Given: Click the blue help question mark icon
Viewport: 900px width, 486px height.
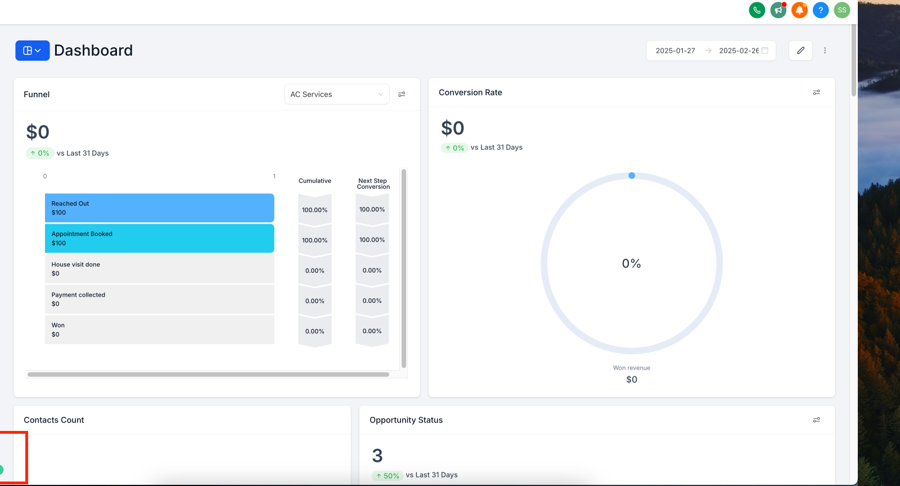Looking at the screenshot, I should click(821, 10).
